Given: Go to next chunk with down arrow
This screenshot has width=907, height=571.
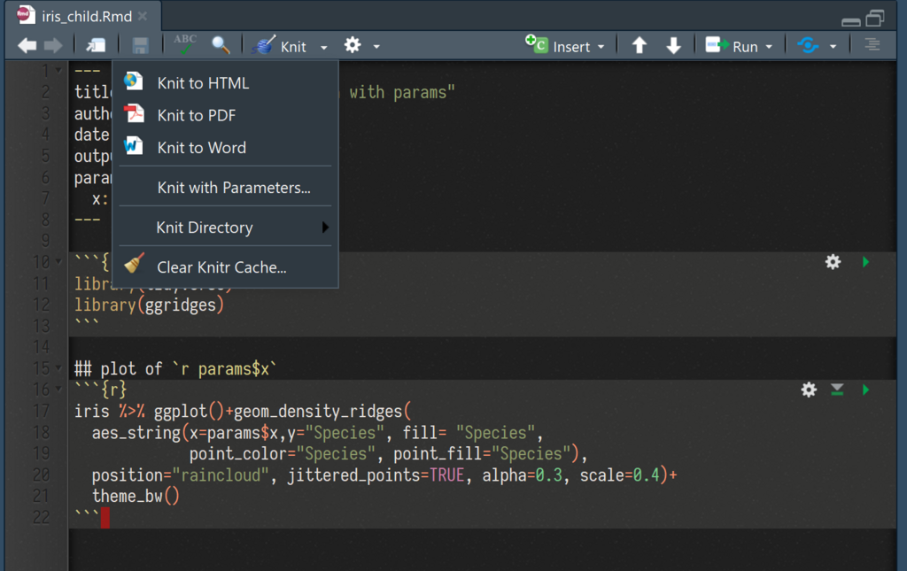Looking at the screenshot, I should point(673,45).
